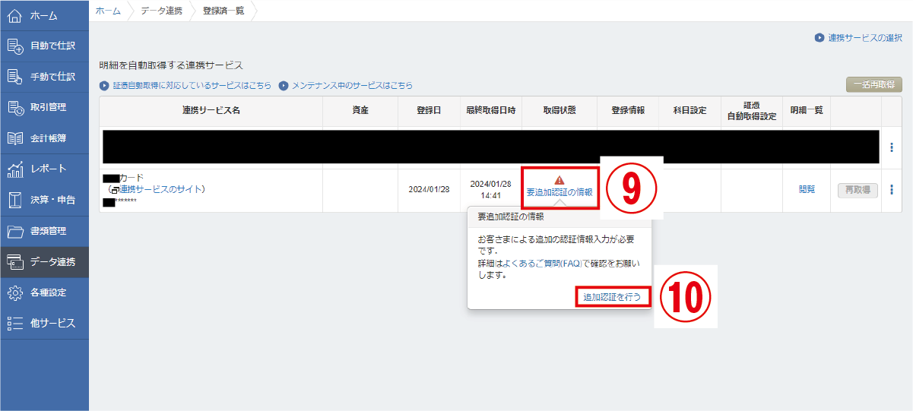Click 追加認証を行う in the popup
The height and width of the screenshot is (411, 913).
[613, 297]
